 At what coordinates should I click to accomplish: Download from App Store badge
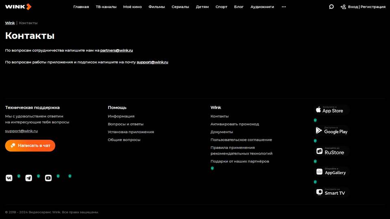[331, 110]
